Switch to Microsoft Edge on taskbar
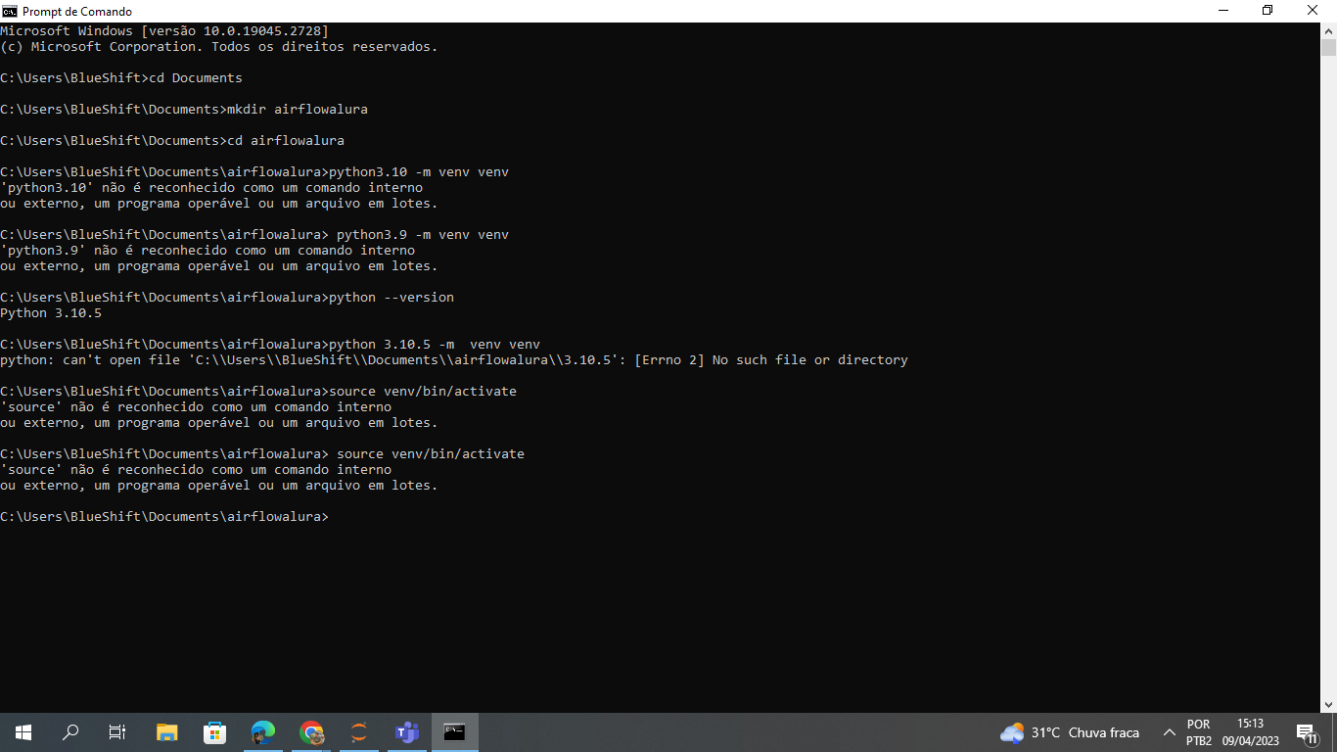Image resolution: width=1337 pixels, height=752 pixels. point(262,732)
